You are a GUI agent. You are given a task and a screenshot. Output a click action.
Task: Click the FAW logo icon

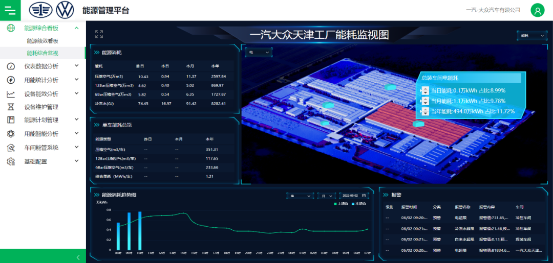[40, 10]
